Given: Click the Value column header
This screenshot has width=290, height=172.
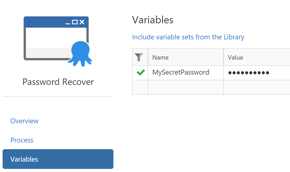Looking at the screenshot, I should [235, 57].
